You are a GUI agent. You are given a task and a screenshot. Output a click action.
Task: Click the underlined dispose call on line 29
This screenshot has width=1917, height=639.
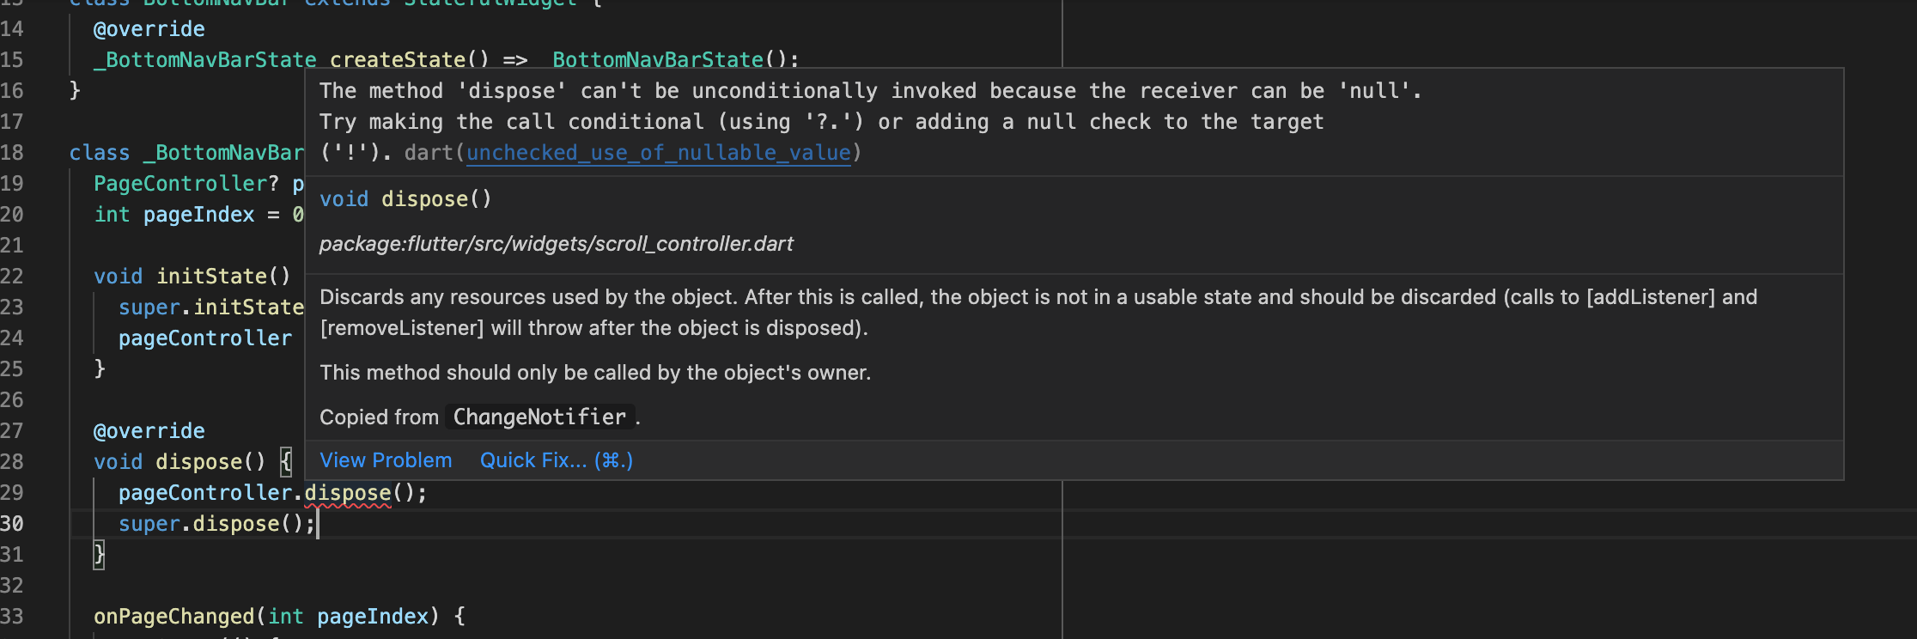point(348,493)
